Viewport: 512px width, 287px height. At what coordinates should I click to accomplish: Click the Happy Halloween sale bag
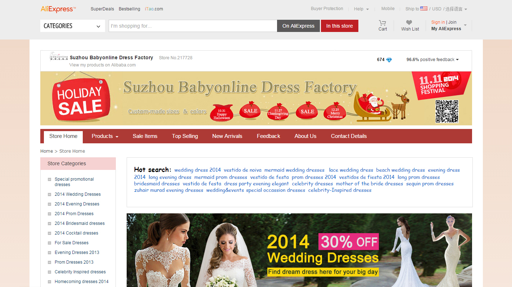tap(222, 113)
